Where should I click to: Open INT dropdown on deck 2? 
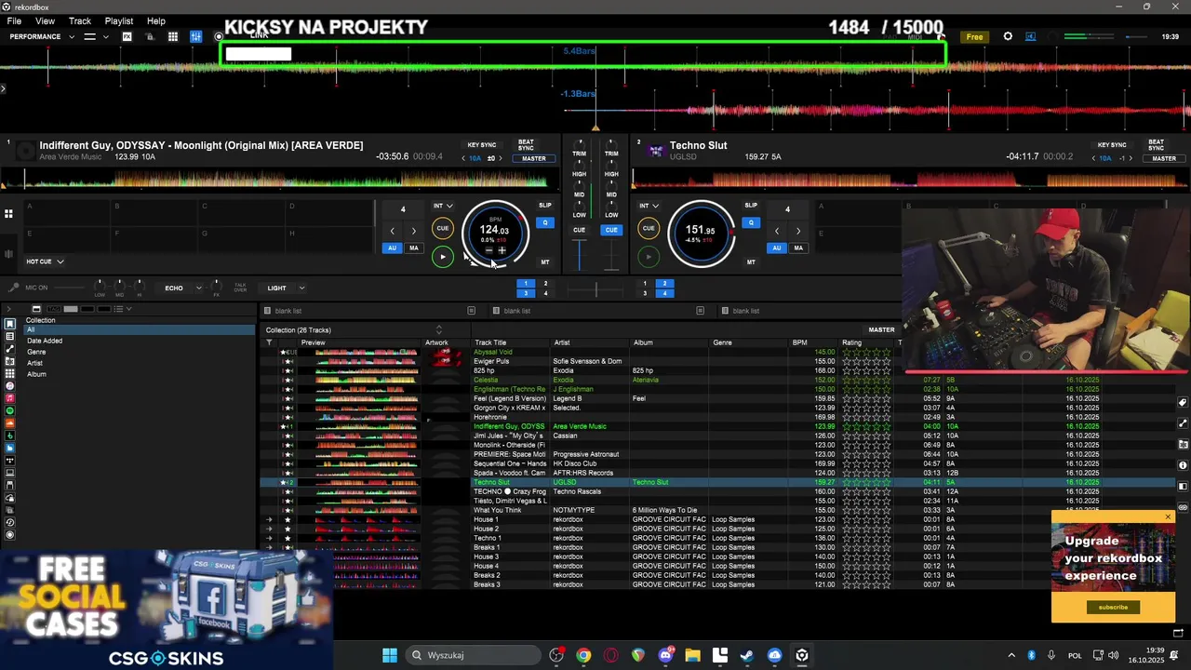649,206
